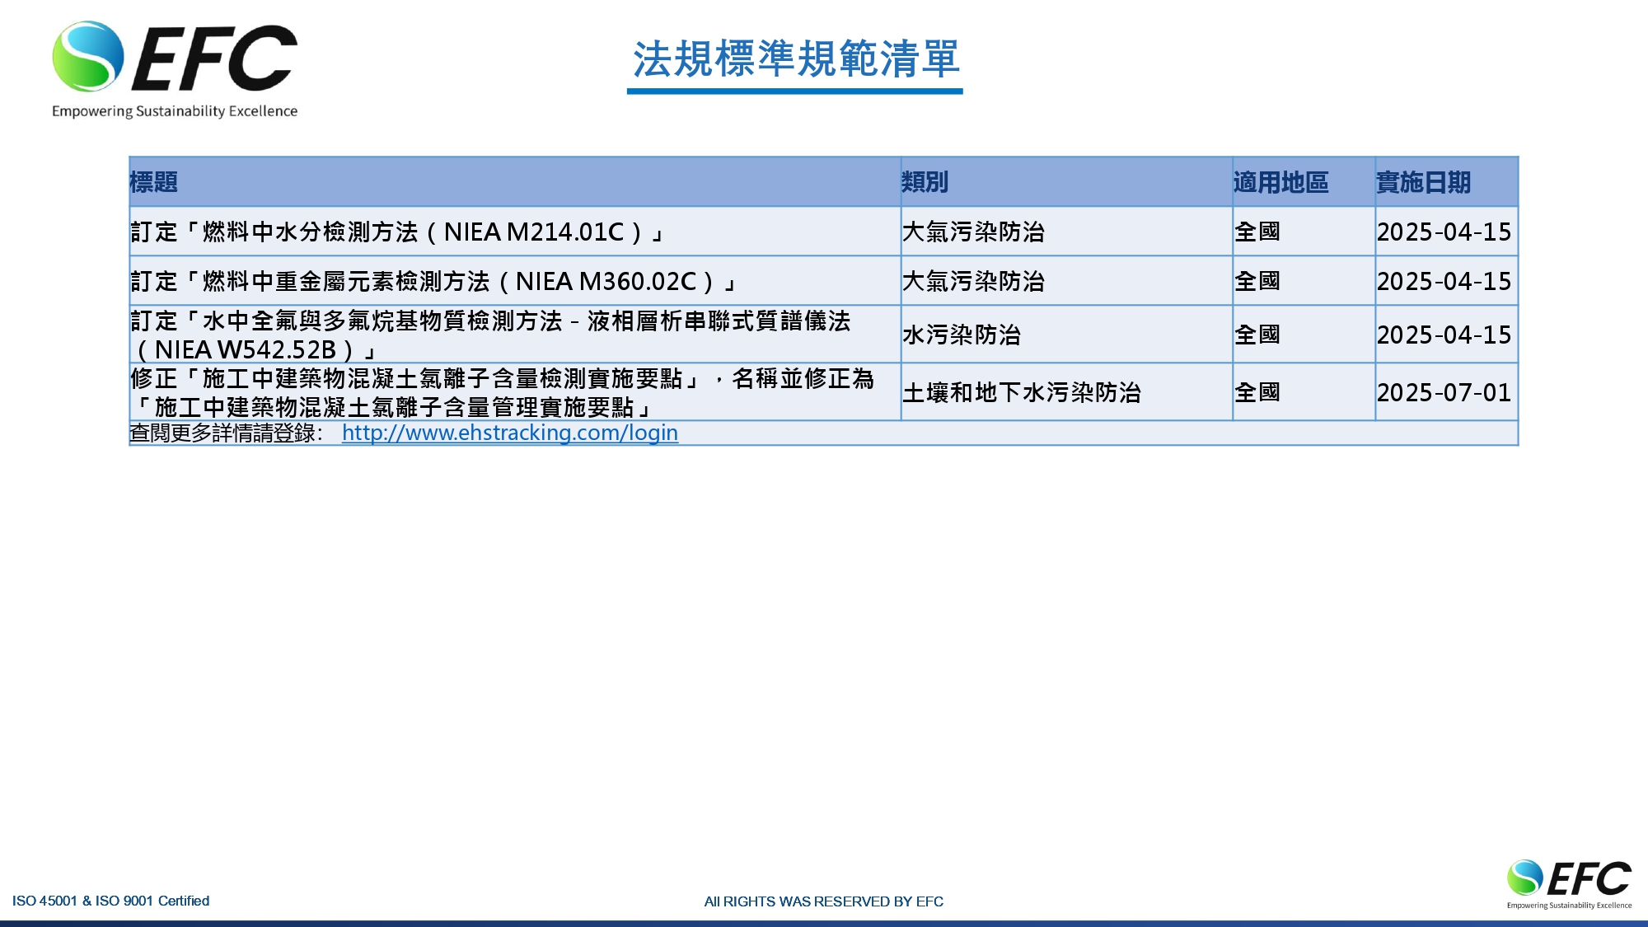Click the 土壤和地下水污染防治 category cell

point(1021,392)
